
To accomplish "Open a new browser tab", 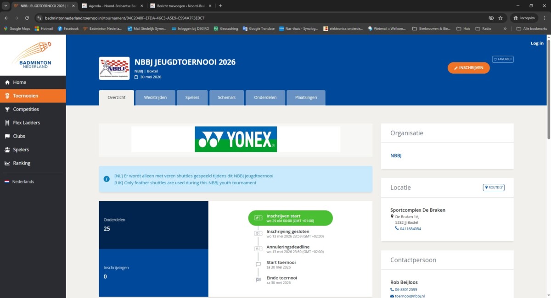I will (220, 6).
